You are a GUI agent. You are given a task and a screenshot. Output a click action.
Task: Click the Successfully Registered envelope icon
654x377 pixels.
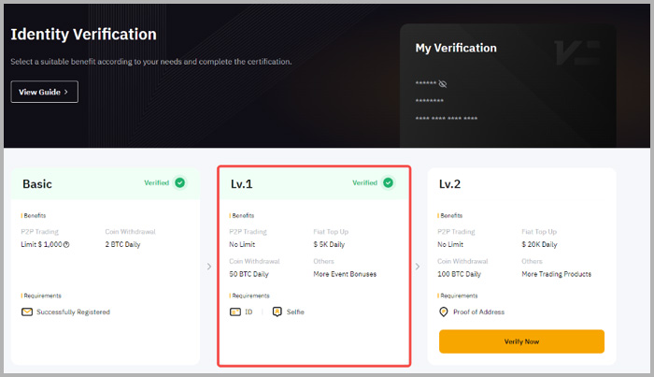click(x=27, y=312)
